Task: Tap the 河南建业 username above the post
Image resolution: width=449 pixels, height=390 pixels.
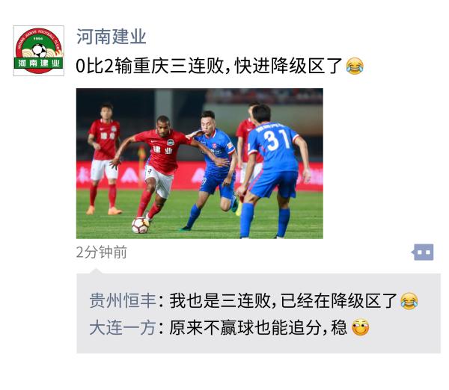Action: tap(112, 37)
